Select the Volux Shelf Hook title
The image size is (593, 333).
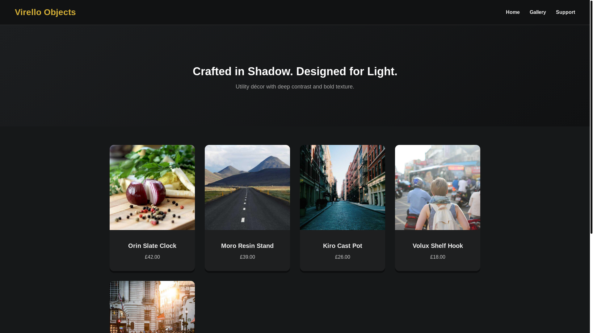(438, 246)
